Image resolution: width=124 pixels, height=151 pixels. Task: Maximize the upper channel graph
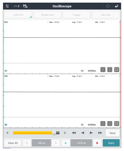[117, 70]
